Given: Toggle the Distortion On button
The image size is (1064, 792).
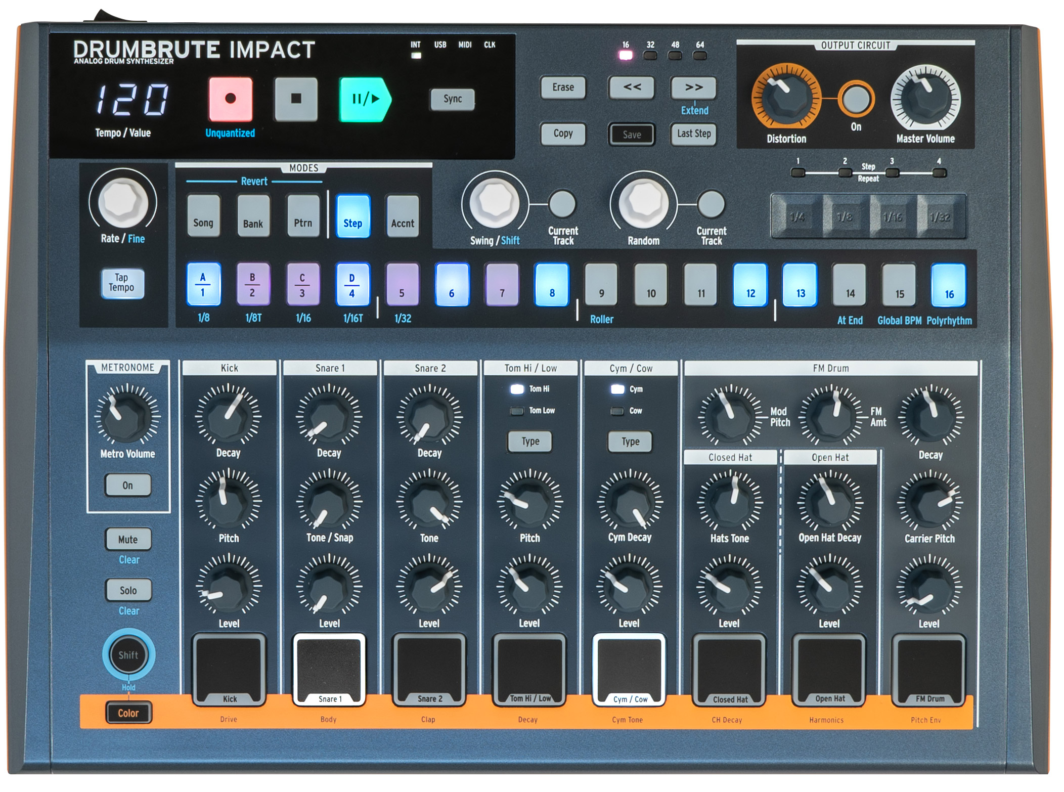Looking at the screenshot, I should click(856, 99).
